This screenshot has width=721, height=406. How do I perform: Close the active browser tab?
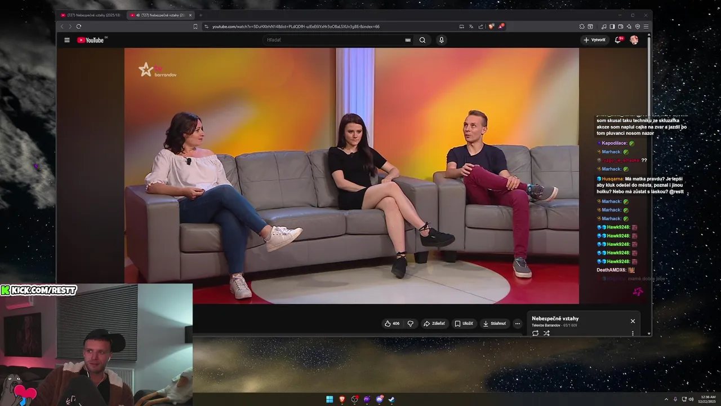pos(190,15)
